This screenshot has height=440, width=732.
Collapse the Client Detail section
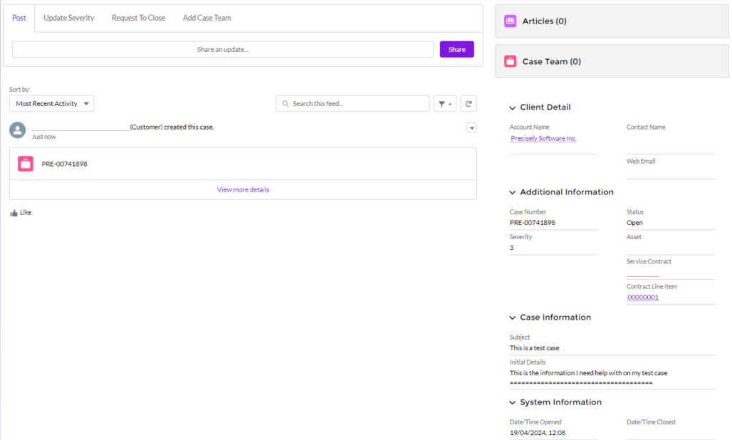tap(513, 108)
